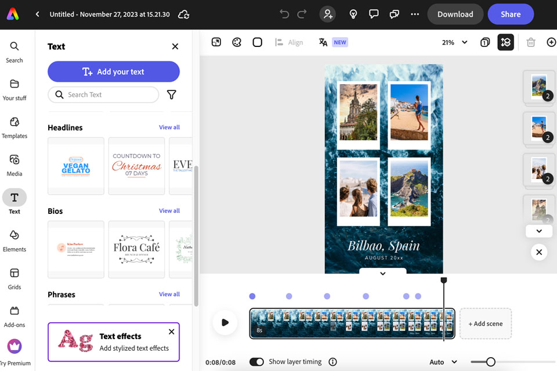Check the cloud sync status icon
557x371 pixels.
point(184,14)
